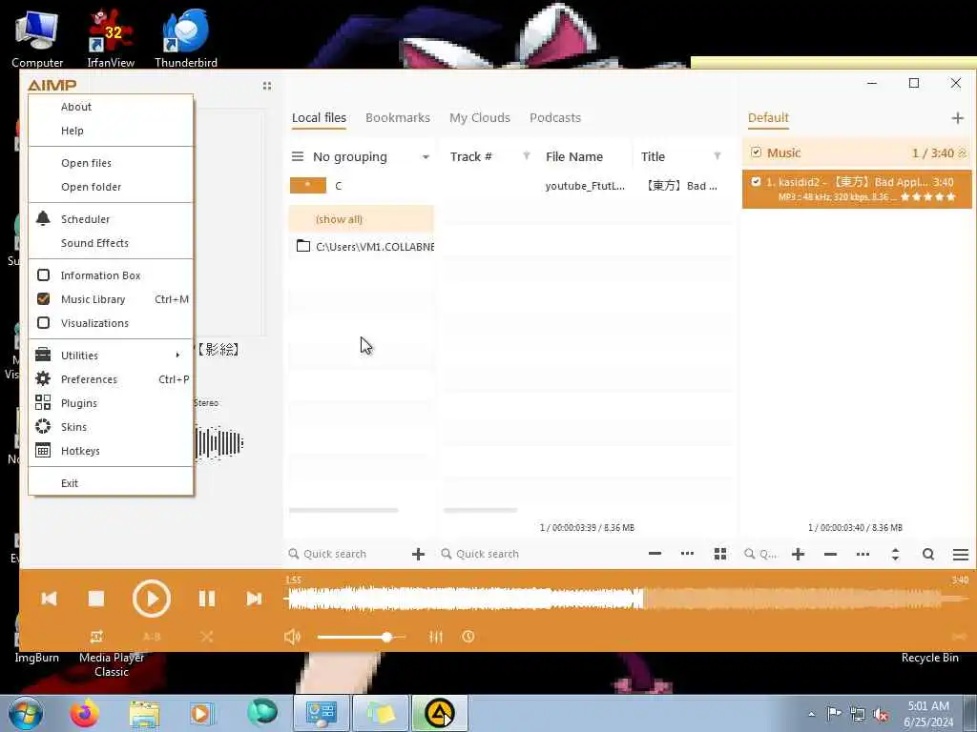Screen dimensions: 977x732
Task: Toggle the Music group checkbox
Action: click(x=756, y=152)
